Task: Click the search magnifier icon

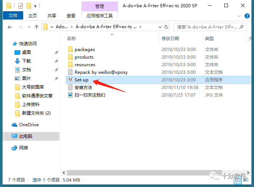Action: [x=241, y=27]
